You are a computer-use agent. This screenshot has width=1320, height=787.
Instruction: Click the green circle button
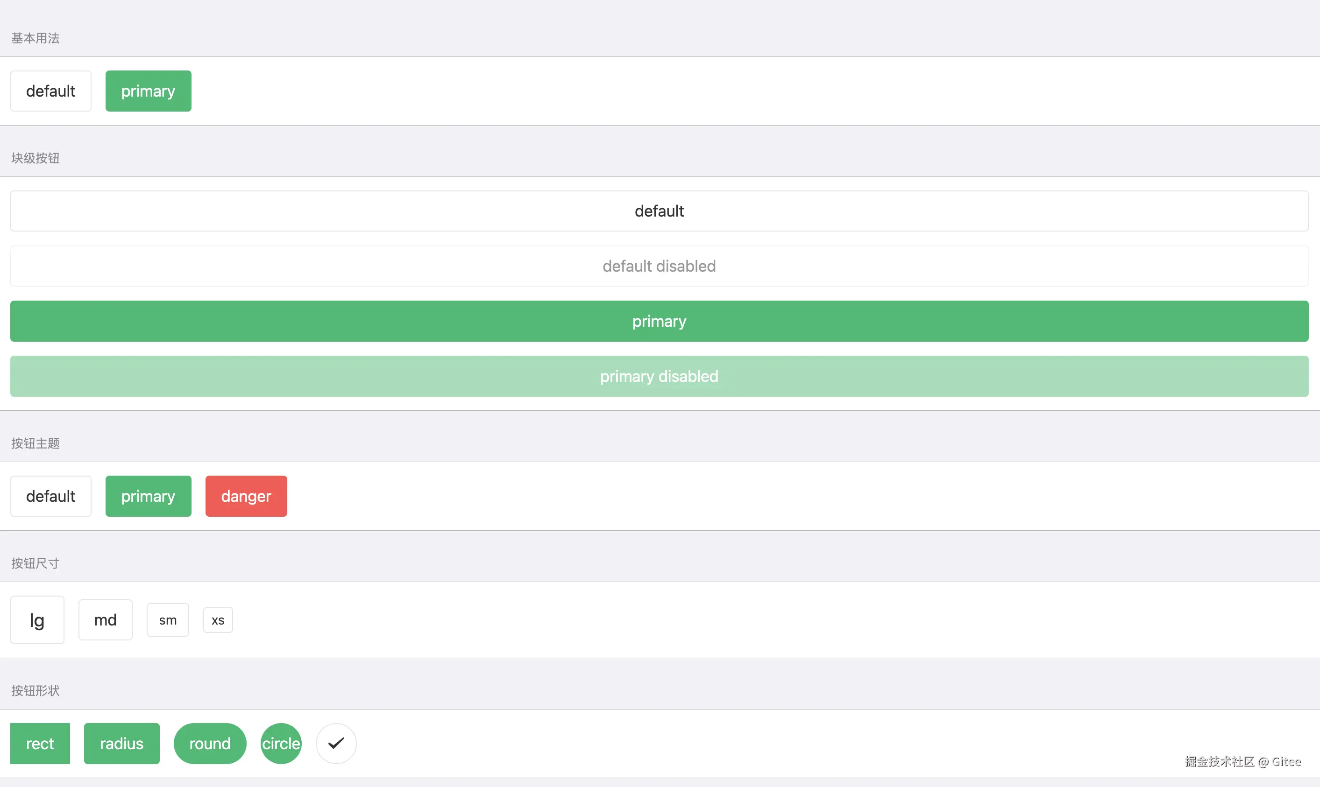tap(281, 743)
